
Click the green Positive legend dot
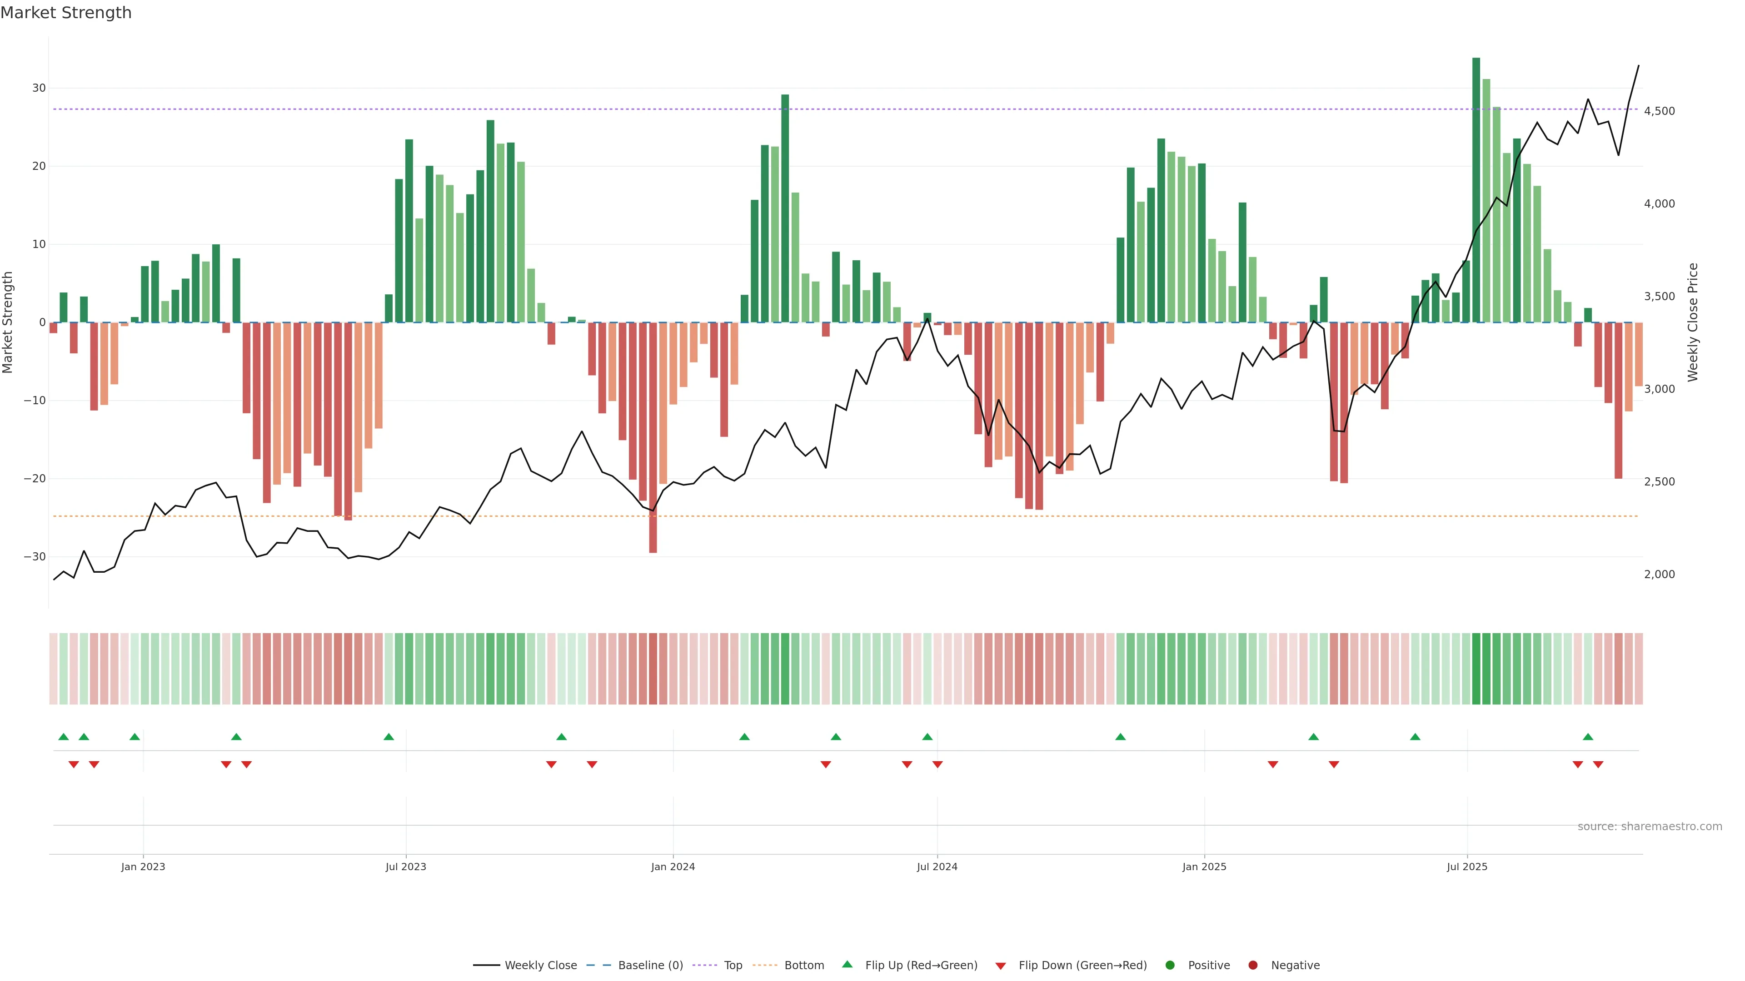click(1170, 966)
